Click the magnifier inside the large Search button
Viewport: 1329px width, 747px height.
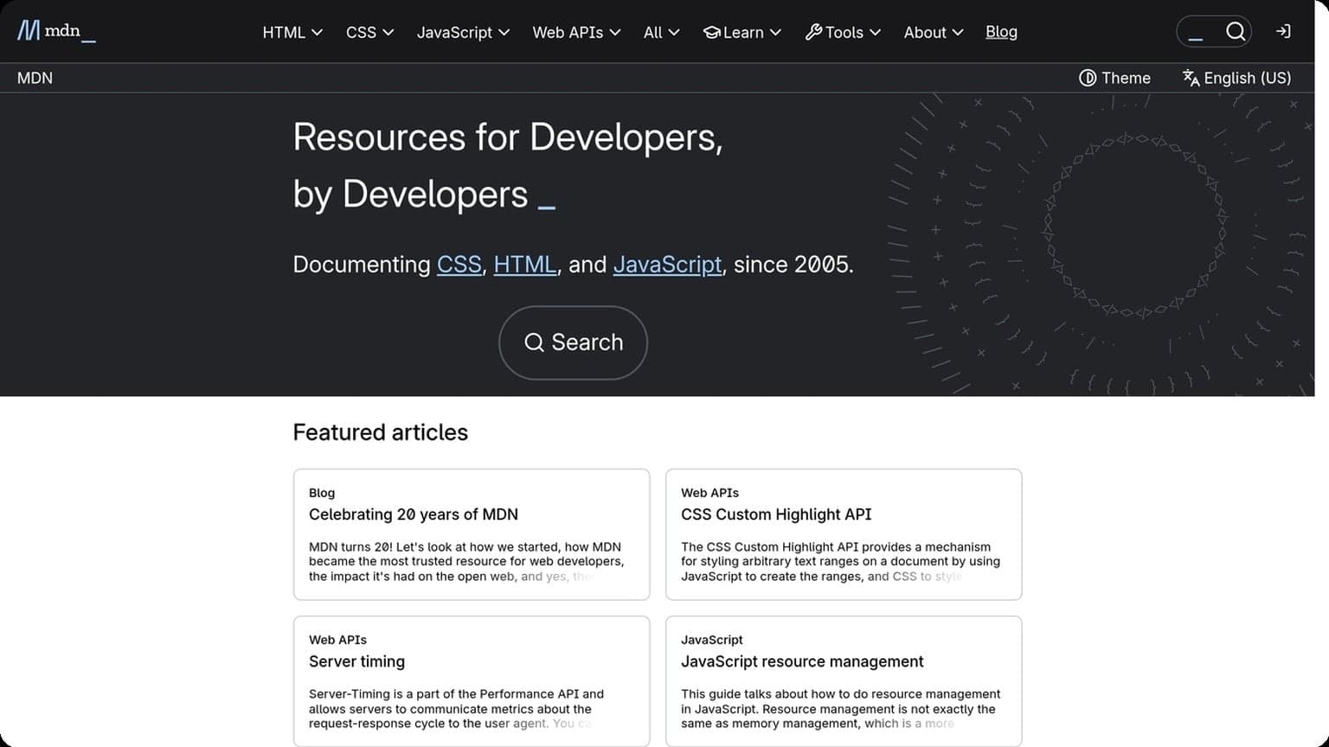(x=534, y=342)
